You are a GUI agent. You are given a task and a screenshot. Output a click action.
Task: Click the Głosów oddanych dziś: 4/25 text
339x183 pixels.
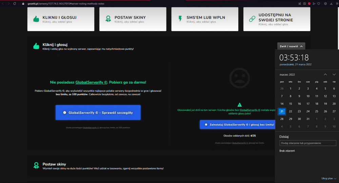[x=240, y=136]
